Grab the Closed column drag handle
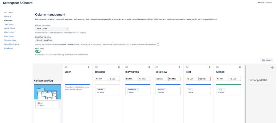The image size is (278, 123). tap(217, 67)
